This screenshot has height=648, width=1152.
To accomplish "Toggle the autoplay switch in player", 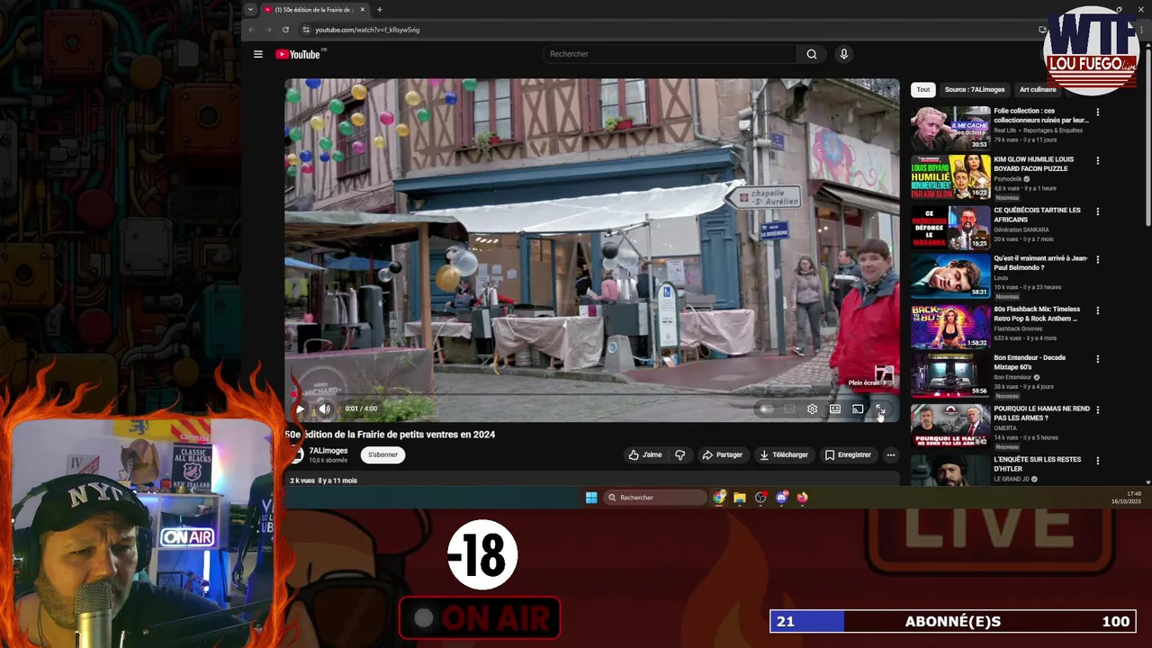I will 766,409.
